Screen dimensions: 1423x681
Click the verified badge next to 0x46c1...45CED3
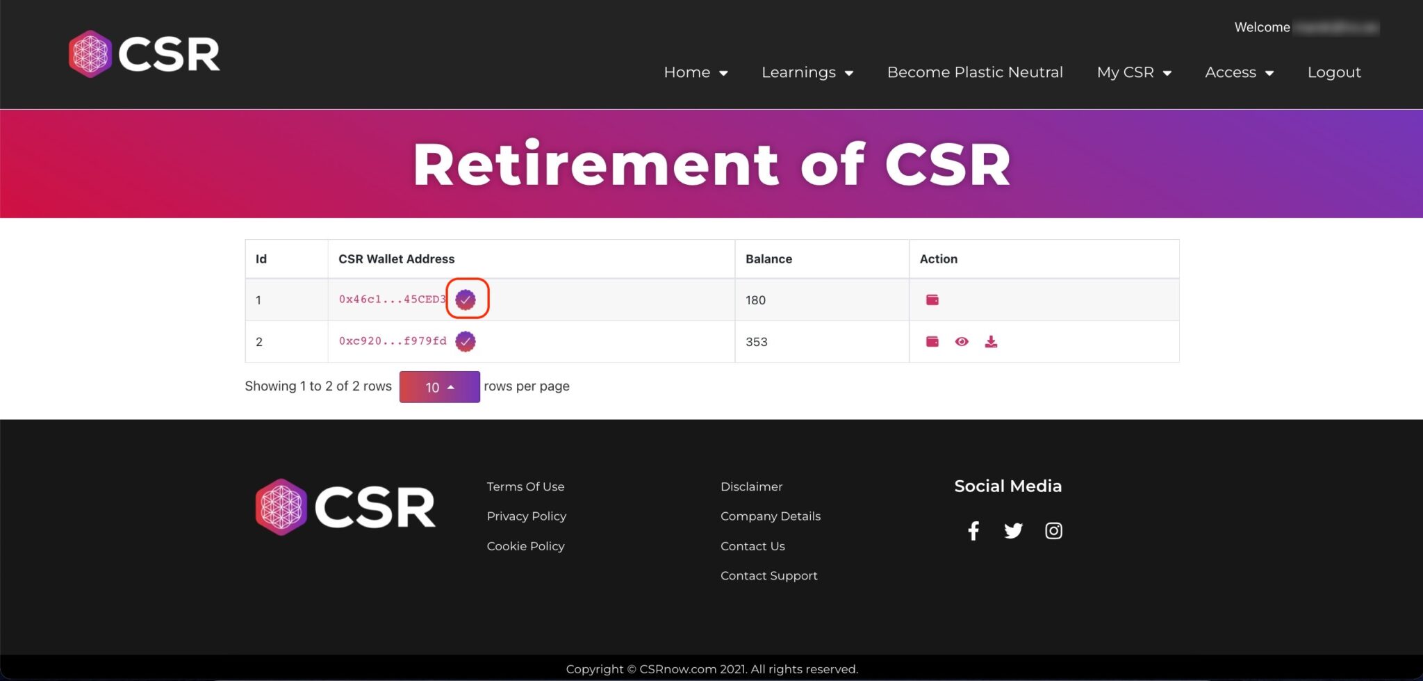(x=466, y=298)
